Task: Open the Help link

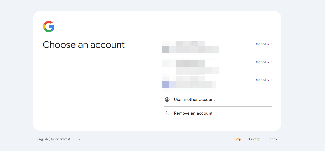Action: coord(237,139)
